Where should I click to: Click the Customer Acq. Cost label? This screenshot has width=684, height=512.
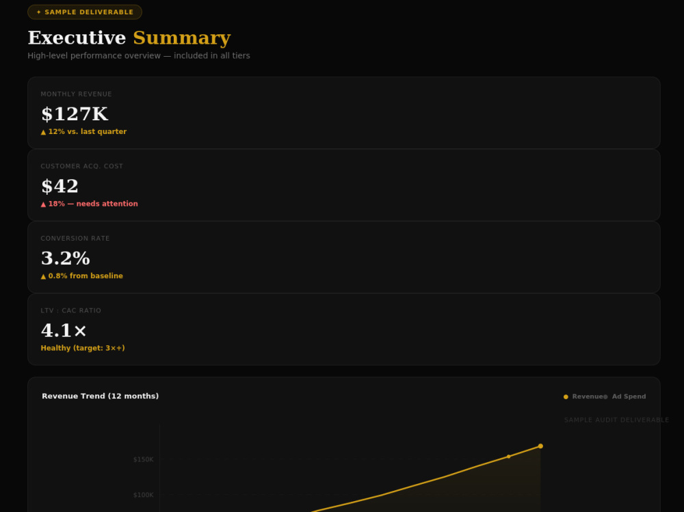point(82,166)
